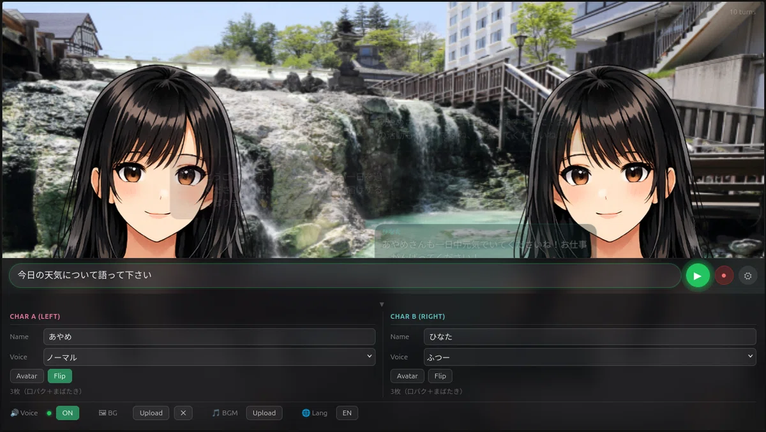Image resolution: width=766 pixels, height=432 pixels.
Task: Click the chat bubble addressed to あやめさん
Action: tap(485, 241)
